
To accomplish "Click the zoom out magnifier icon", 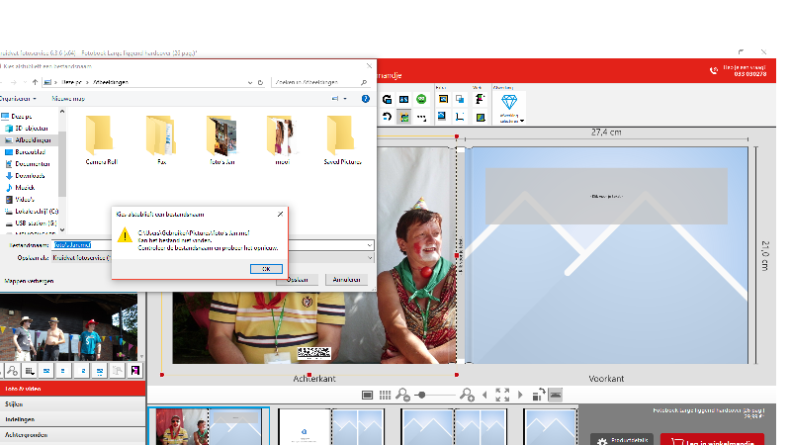I will [403, 395].
